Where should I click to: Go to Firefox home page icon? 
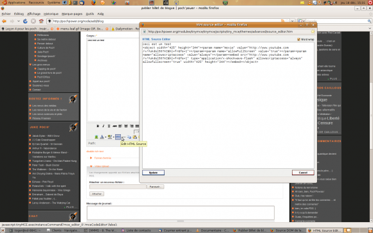(x=41, y=21)
